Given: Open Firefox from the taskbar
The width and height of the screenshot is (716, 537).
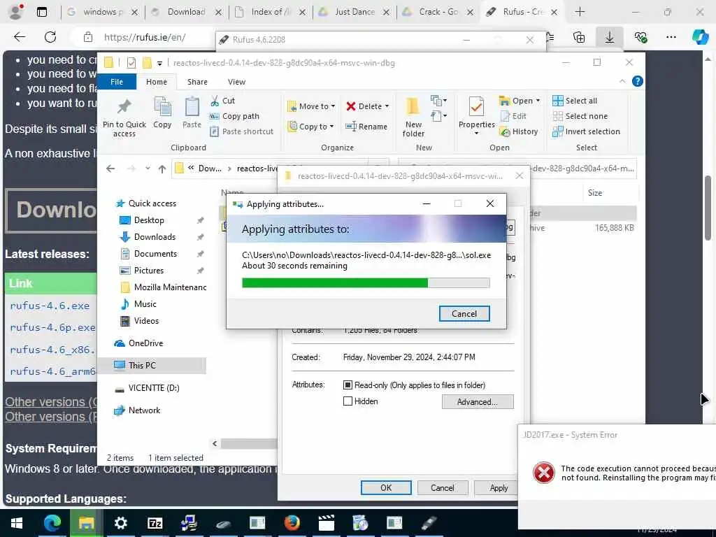Looking at the screenshot, I should [292, 523].
